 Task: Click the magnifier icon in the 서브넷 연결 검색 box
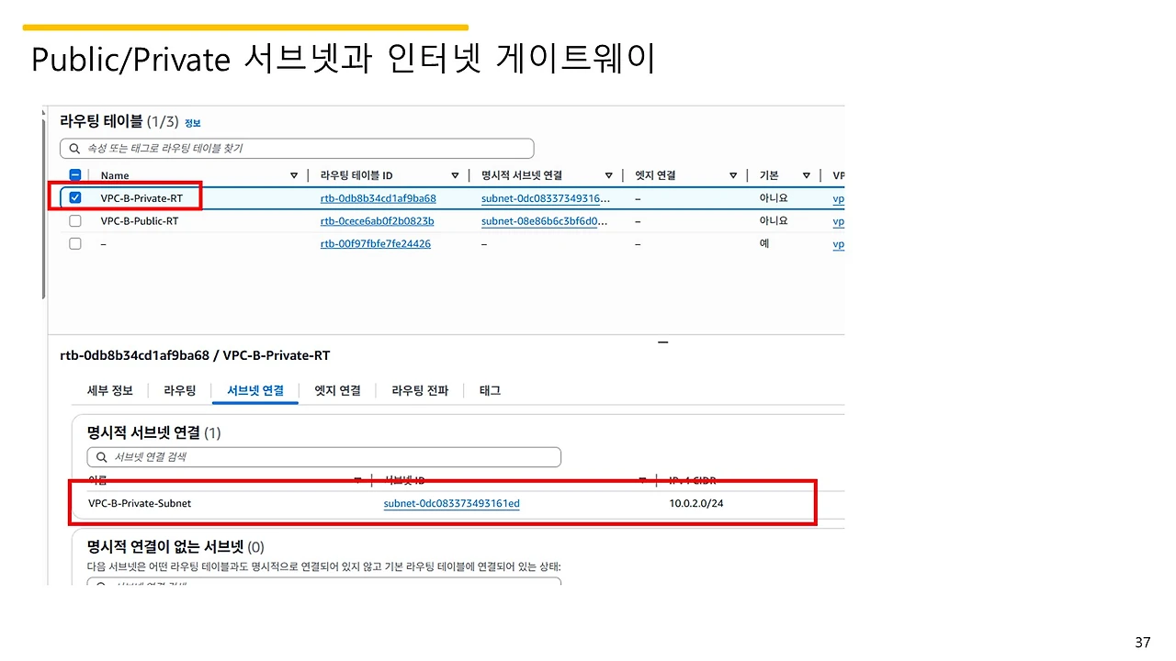101,456
